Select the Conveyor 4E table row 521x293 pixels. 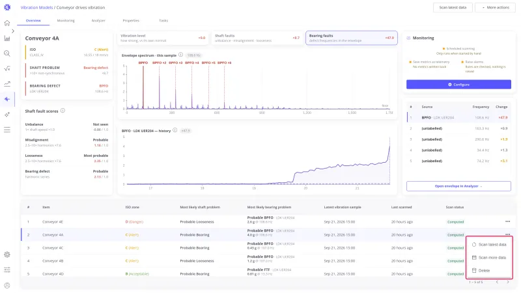268,221
